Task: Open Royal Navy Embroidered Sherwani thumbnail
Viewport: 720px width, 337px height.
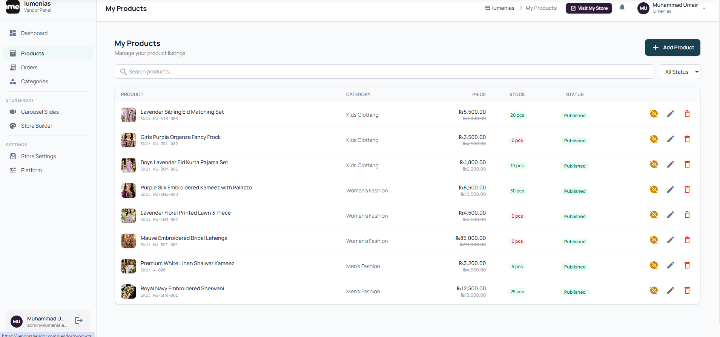Action: (x=129, y=291)
